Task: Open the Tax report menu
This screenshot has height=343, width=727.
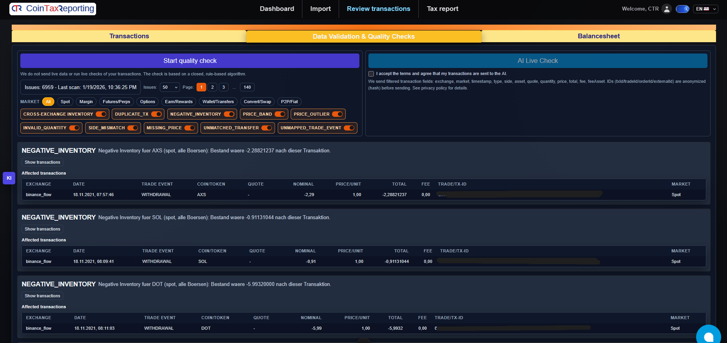Action: click(442, 9)
